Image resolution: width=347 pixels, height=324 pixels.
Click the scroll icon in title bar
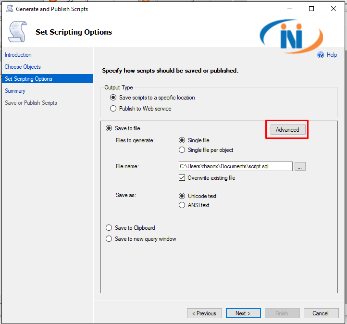click(x=10, y=9)
